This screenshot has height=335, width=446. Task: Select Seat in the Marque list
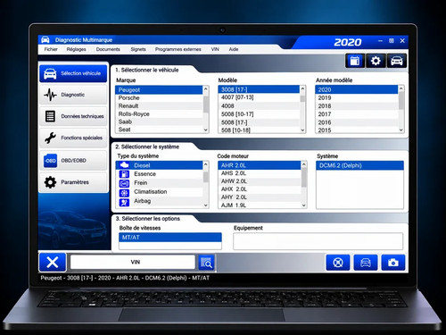point(159,130)
